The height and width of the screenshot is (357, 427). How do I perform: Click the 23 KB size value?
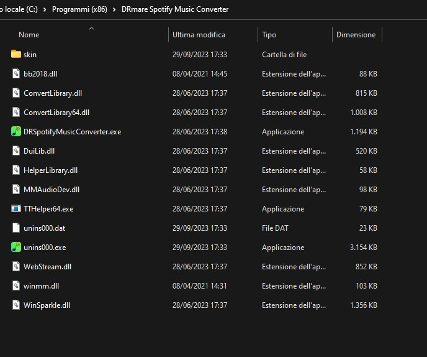pos(368,228)
